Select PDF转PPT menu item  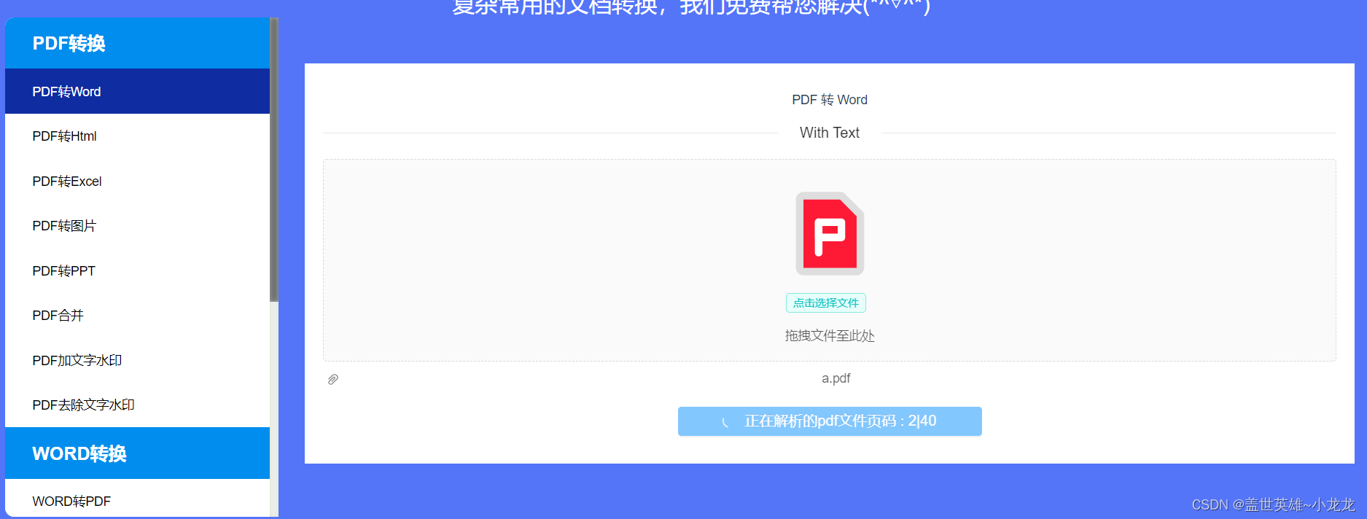(x=137, y=270)
